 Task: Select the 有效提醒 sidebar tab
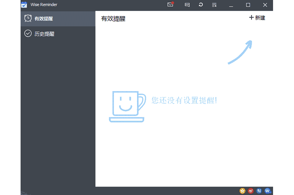click(43, 18)
